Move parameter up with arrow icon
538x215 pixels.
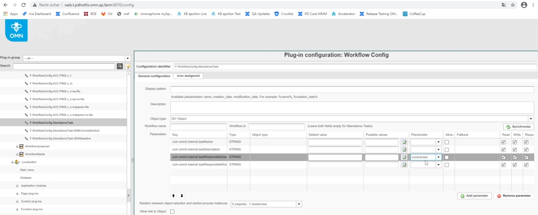coord(173,196)
